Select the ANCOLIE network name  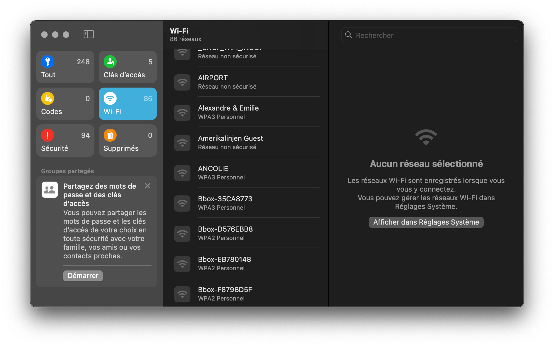pyautogui.click(x=213, y=169)
